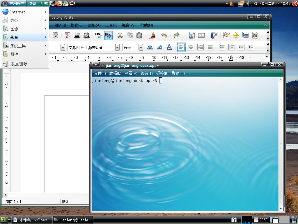
Task: Open the 办公 submenu
Action: [25, 20]
